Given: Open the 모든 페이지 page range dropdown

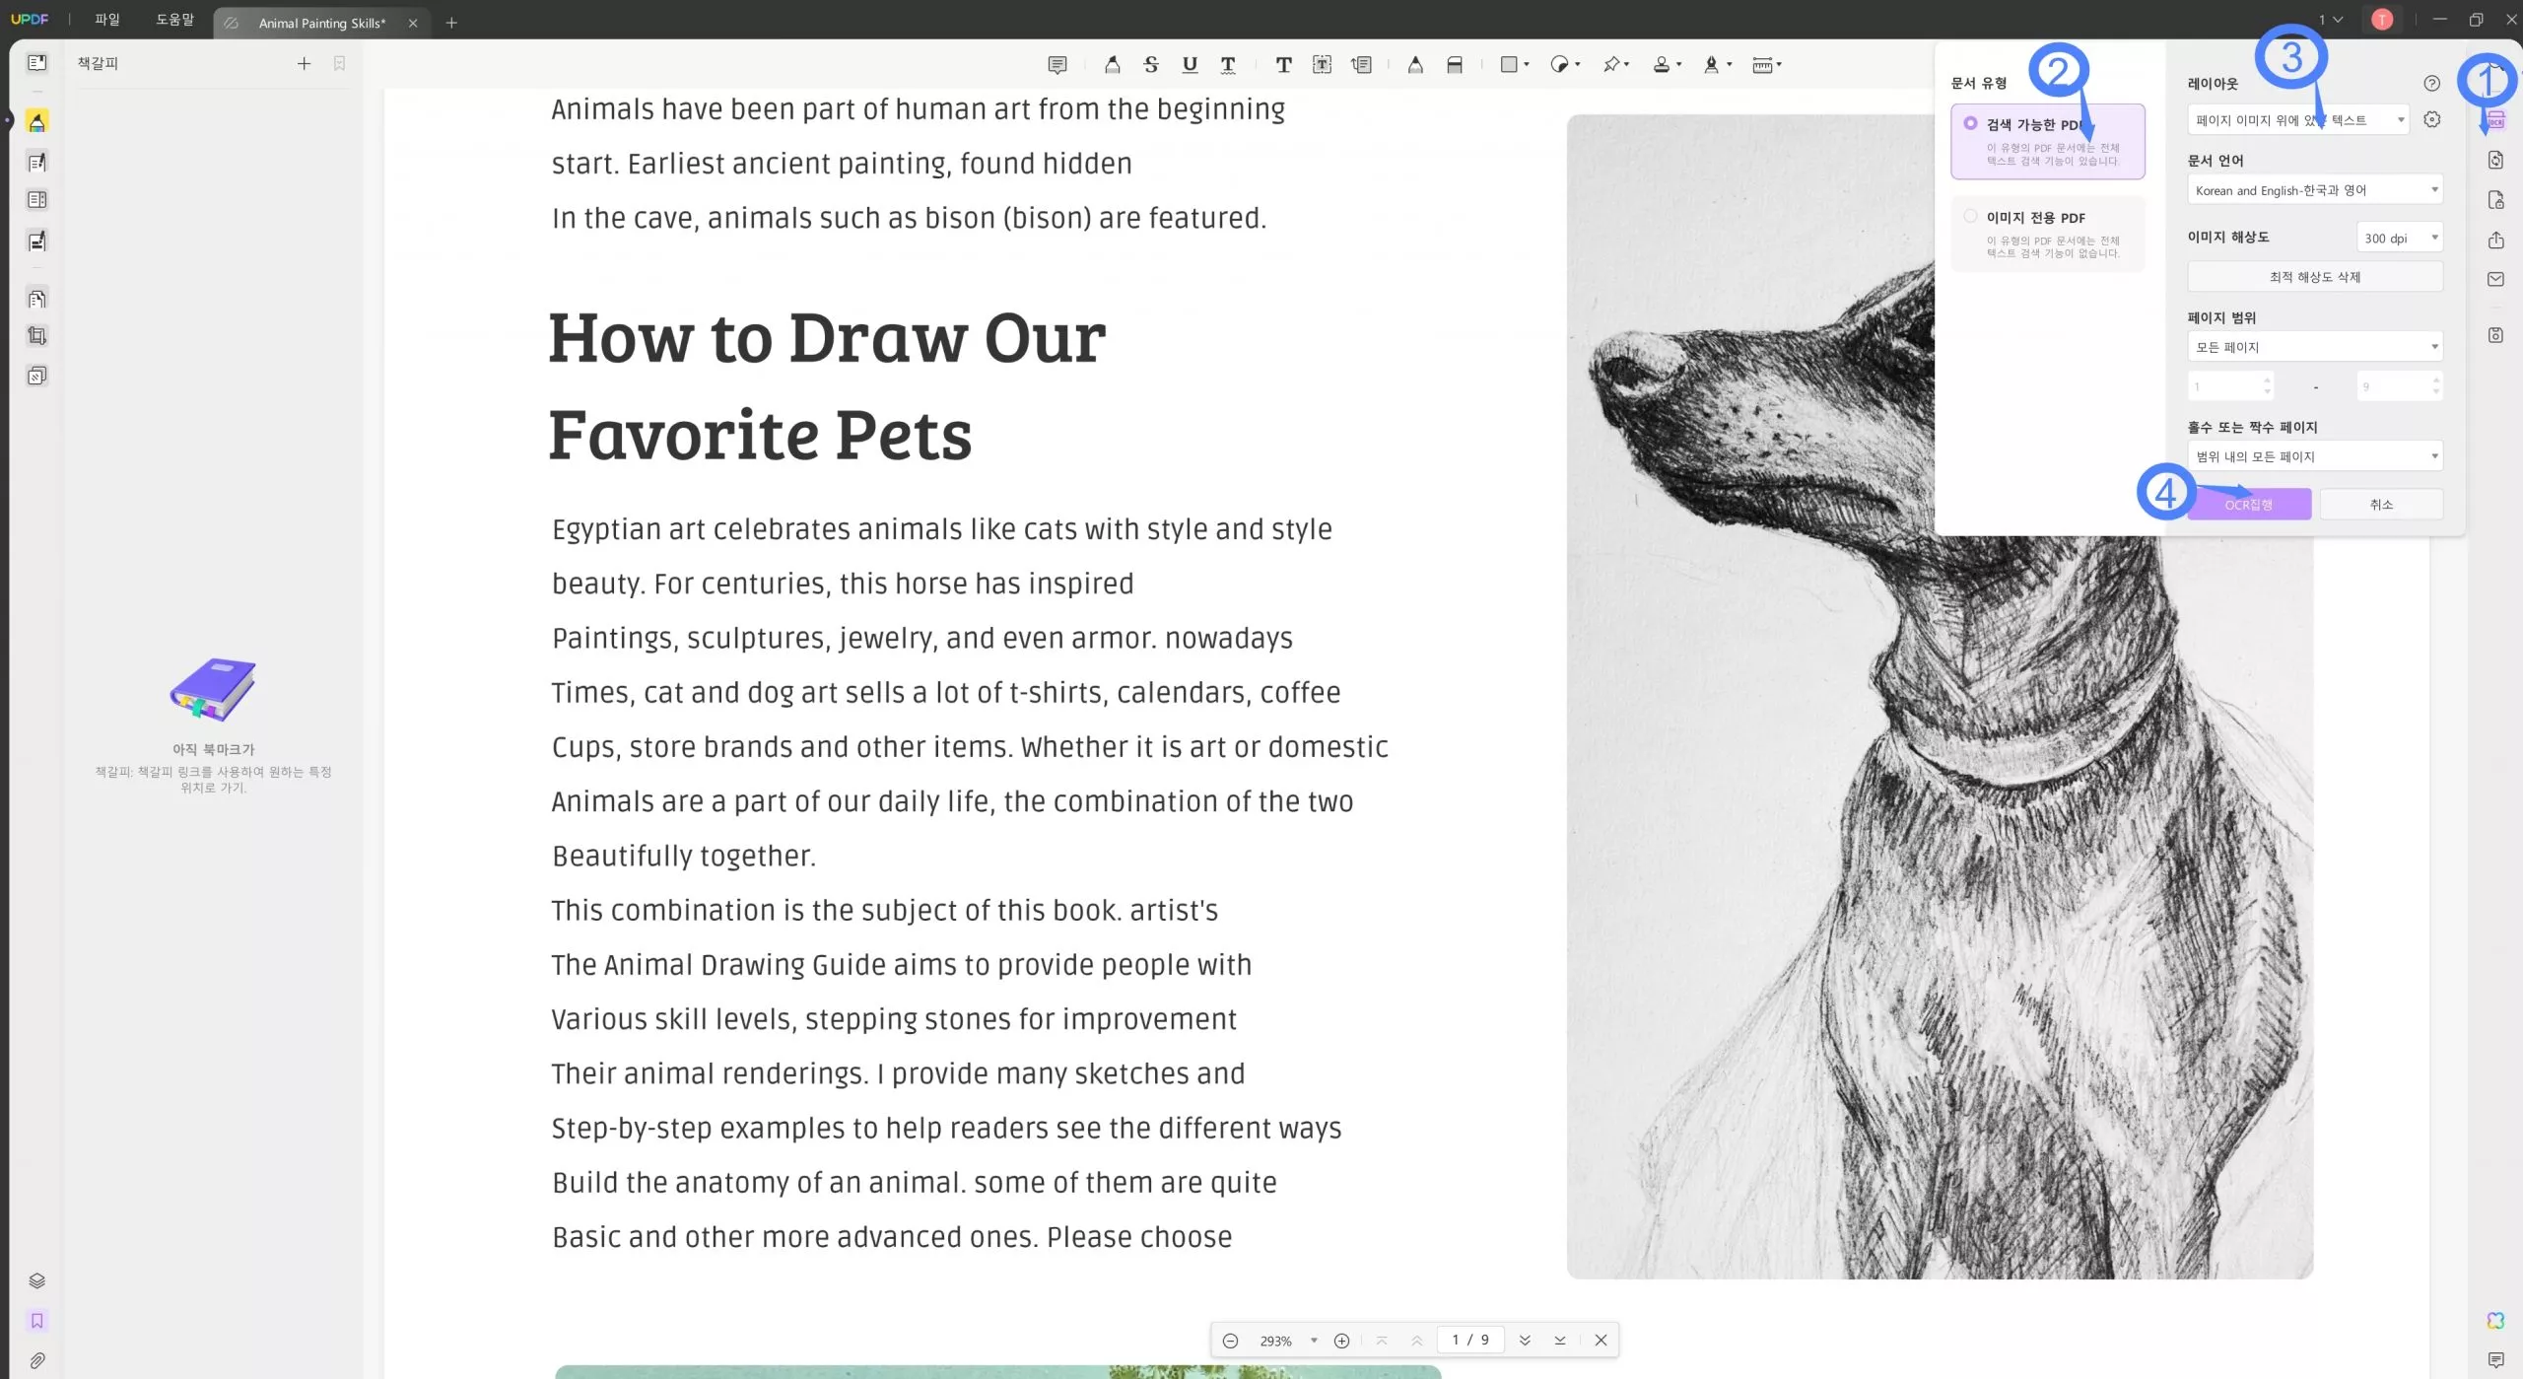Looking at the screenshot, I should tap(2315, 347).
